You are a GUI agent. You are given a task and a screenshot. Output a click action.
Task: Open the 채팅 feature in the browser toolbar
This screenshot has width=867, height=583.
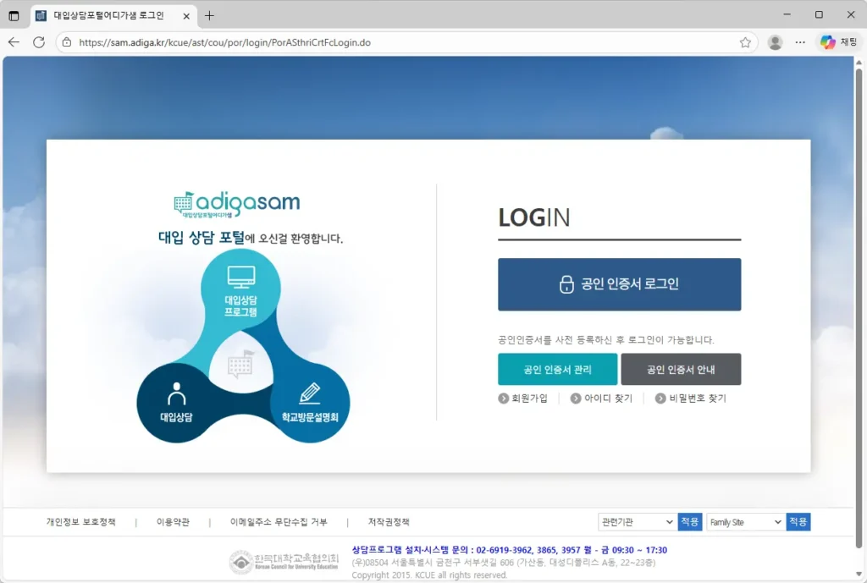(838, 41)
